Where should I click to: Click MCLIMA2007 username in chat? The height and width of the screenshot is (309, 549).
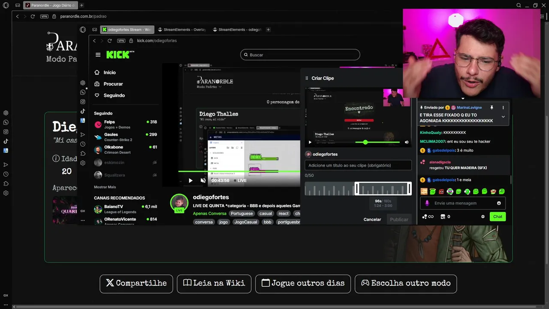click(x=433, y=142)
